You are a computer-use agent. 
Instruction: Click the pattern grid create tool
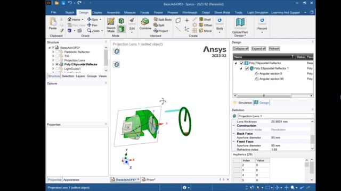[194, 31]
